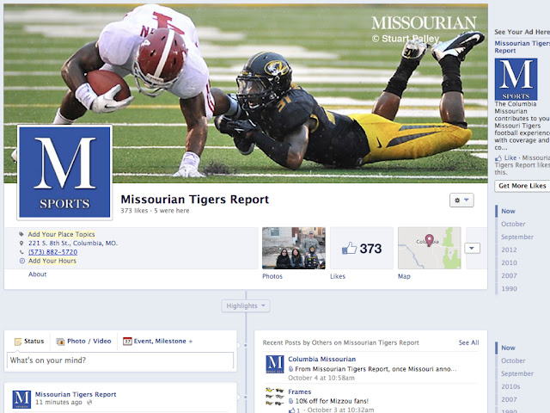Screen dimensions: 550x413
Task: Click the place topics tag icon
Action: 21,234
